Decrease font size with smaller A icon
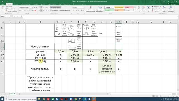The width and height of the screenshot is (179, 101). tap(36, 8)
